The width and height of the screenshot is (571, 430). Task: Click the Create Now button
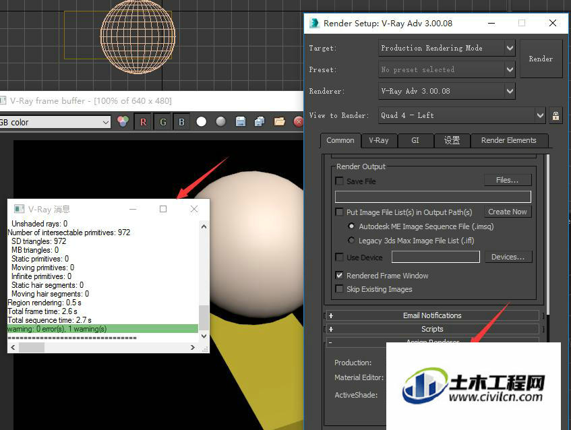click(507, 212)
